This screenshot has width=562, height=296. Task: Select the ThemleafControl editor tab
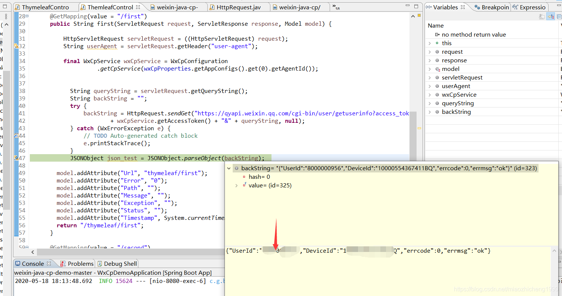pos(110,7)
